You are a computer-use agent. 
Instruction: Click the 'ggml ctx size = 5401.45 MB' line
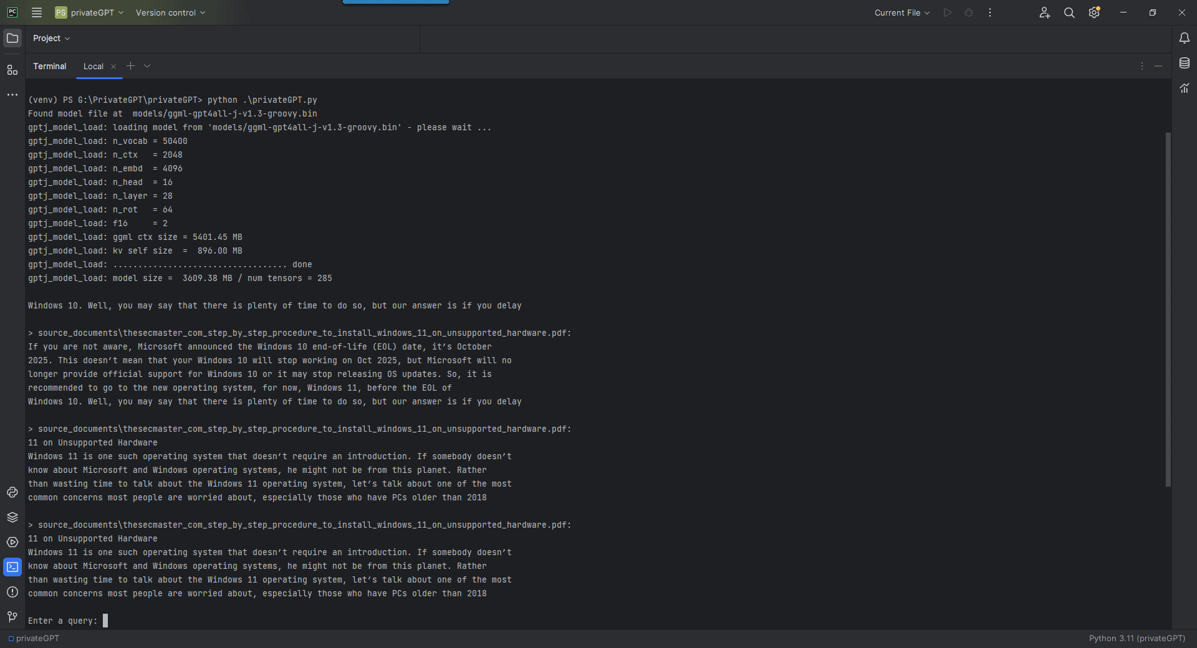click(135, 237)
